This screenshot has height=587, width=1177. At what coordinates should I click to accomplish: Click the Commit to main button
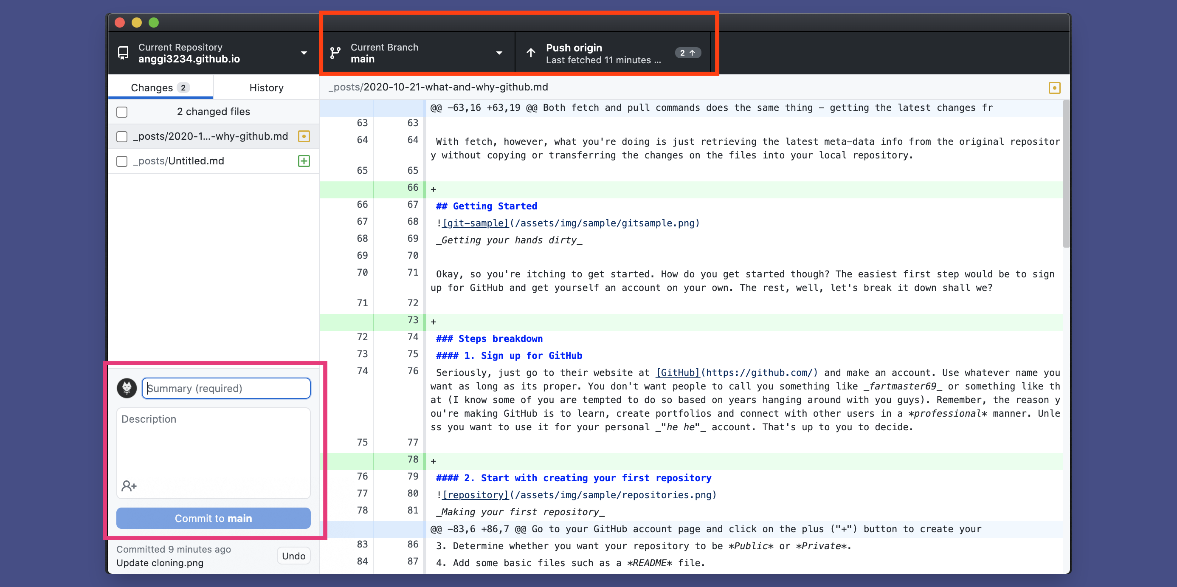click(x=214, y=518)
